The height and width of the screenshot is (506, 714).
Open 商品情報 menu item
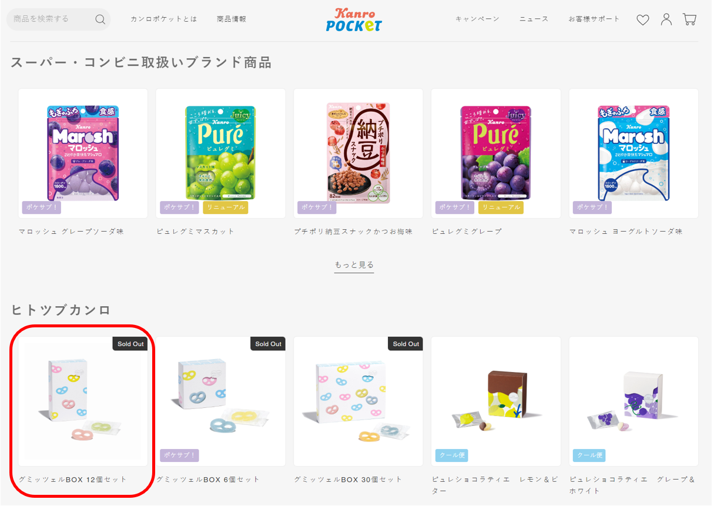(232, 19)
